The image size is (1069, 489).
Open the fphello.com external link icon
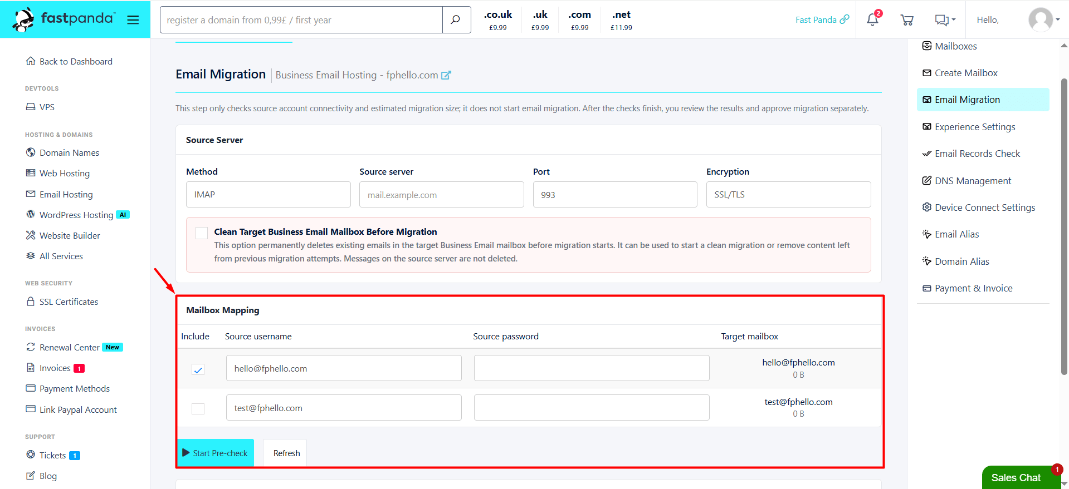click(446, 75)
